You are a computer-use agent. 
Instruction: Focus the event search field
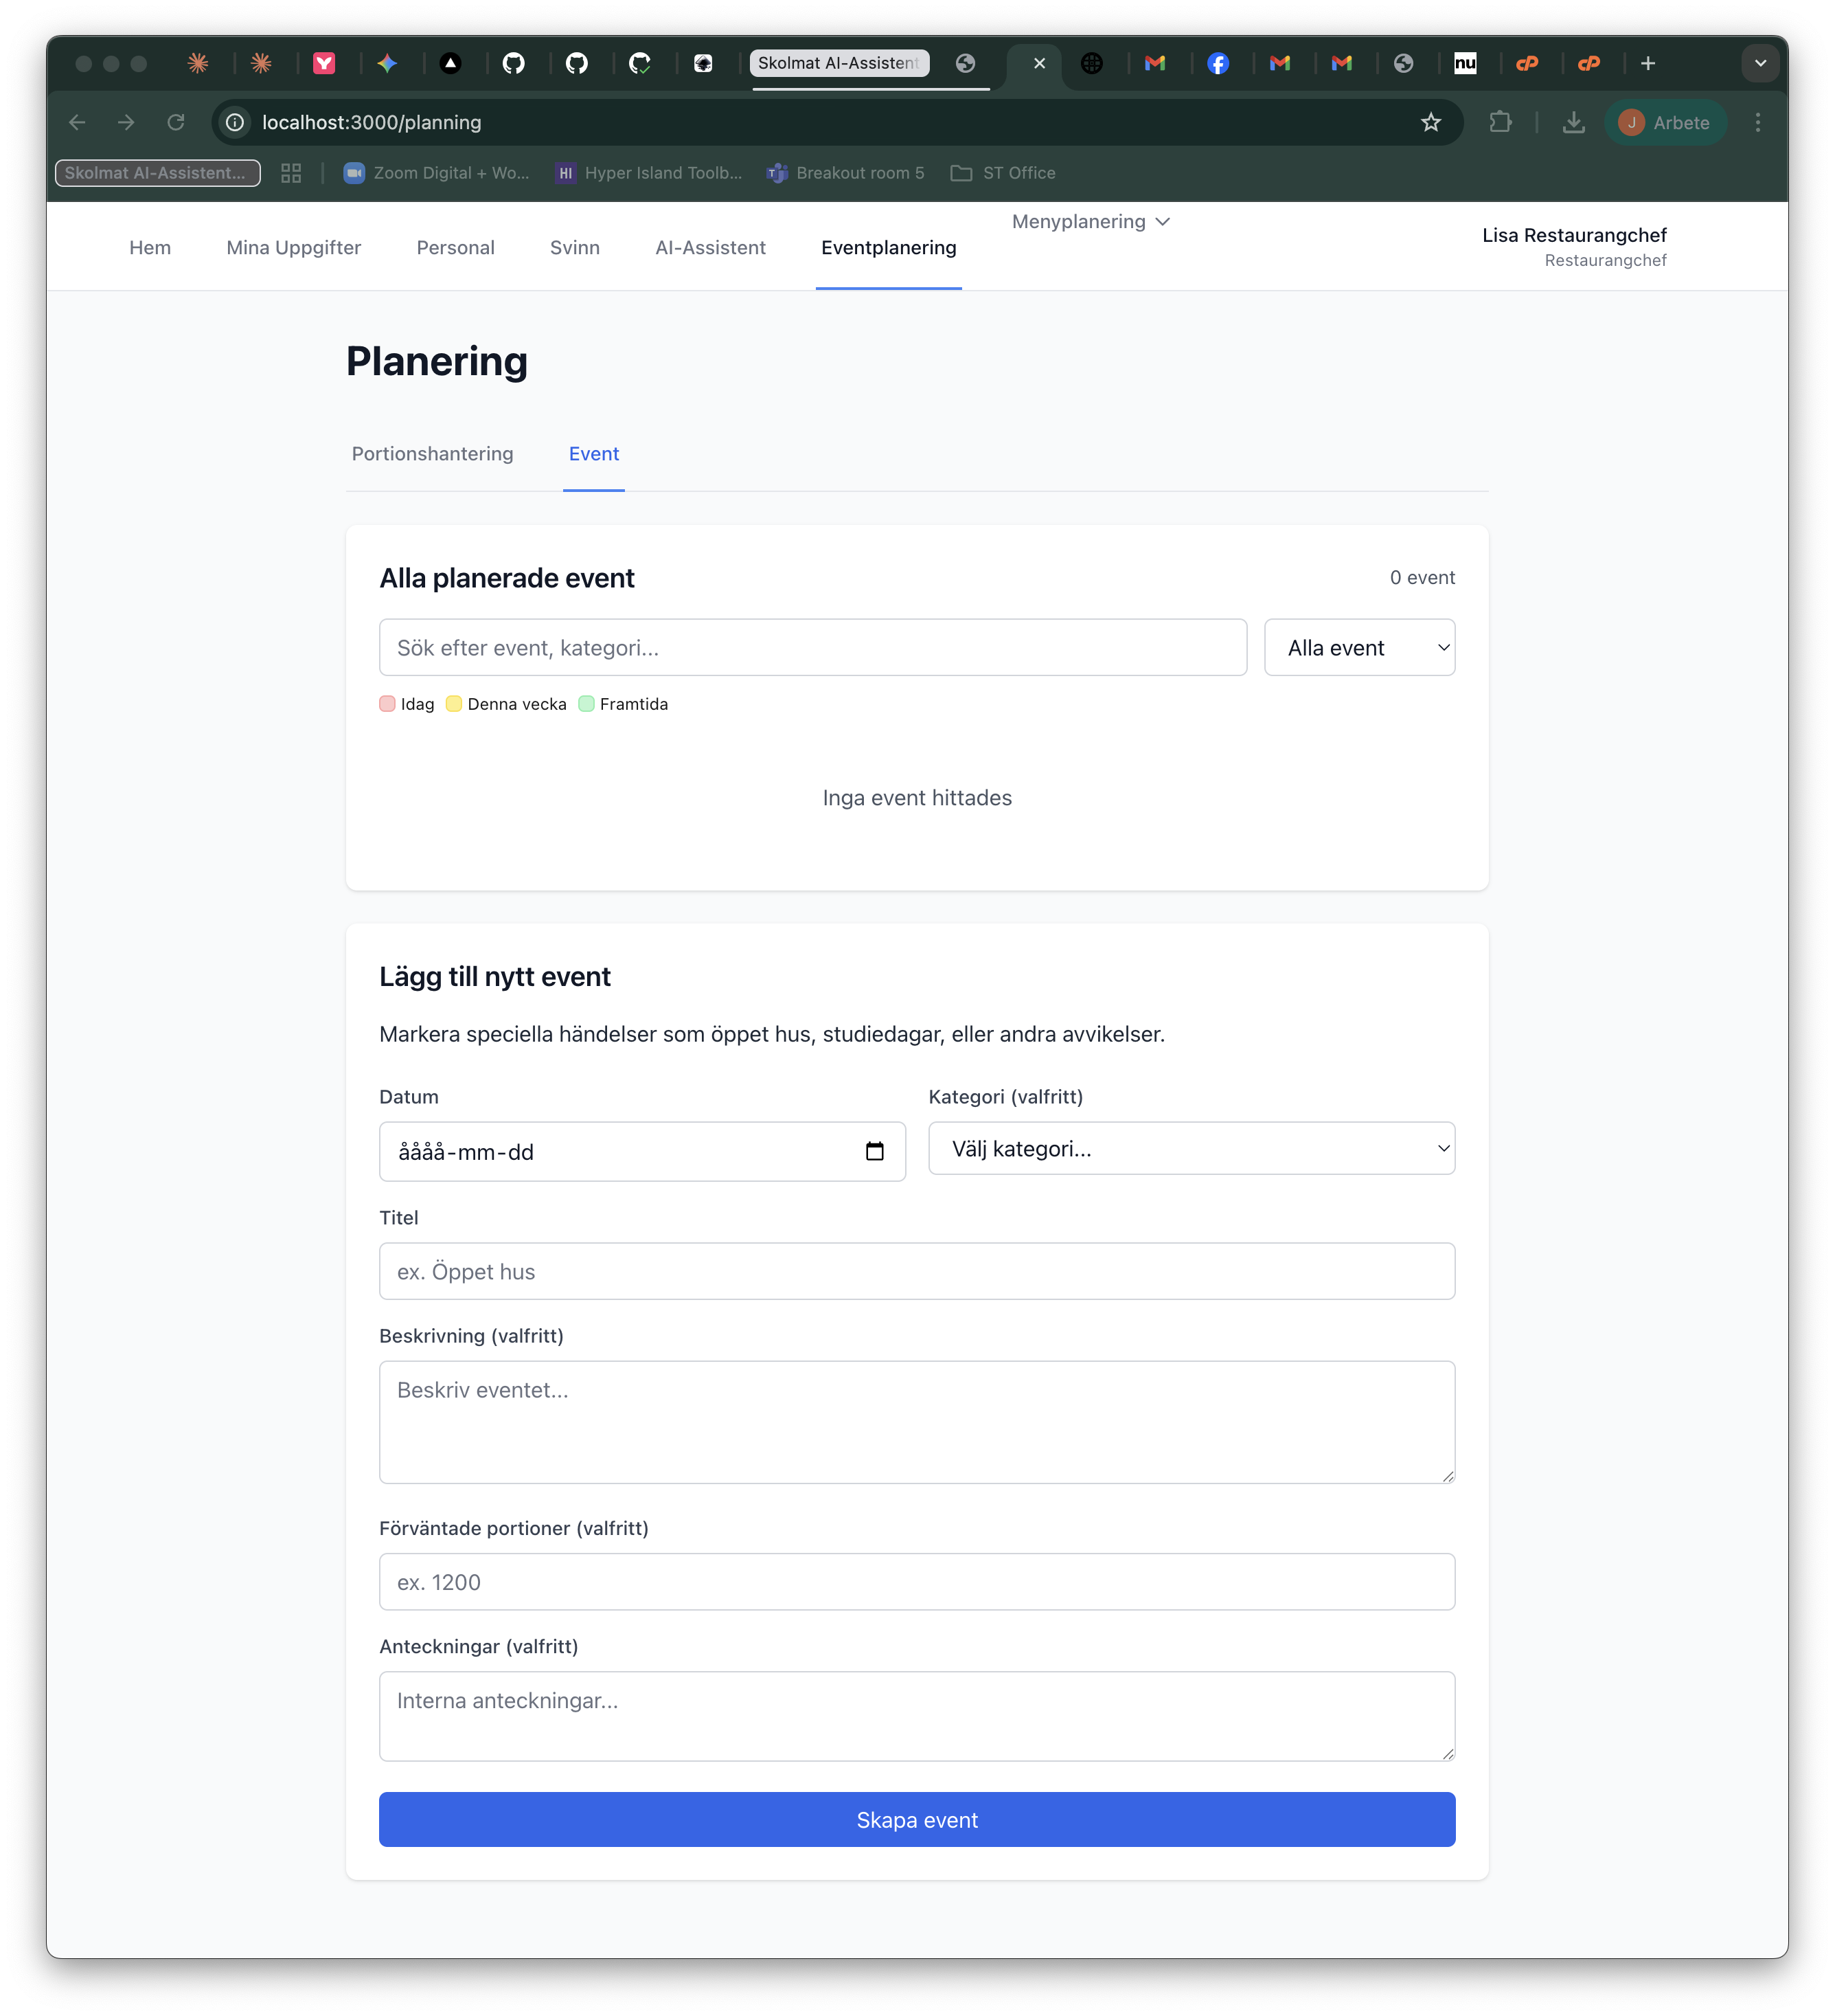tap(812, 648)
